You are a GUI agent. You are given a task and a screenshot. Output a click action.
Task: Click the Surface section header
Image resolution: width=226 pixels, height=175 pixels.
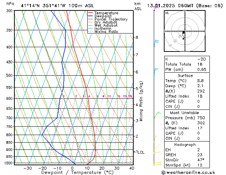(185, 76)
